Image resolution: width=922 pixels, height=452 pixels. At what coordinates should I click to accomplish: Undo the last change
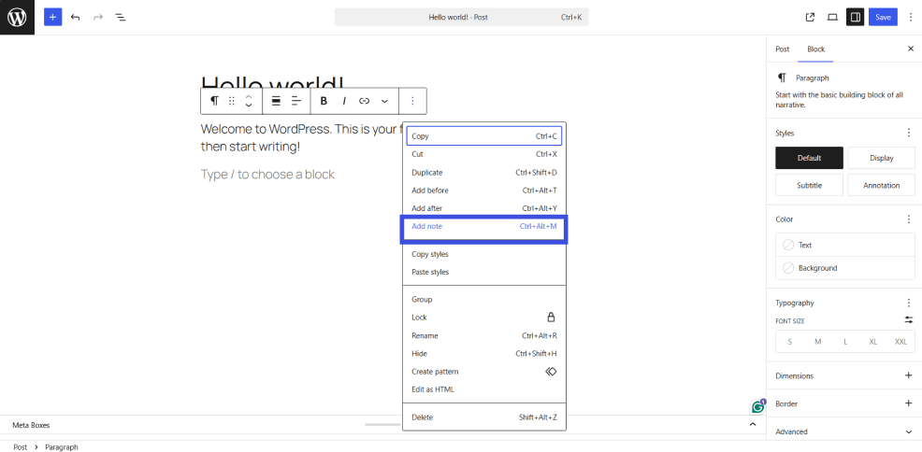(75, 17)
